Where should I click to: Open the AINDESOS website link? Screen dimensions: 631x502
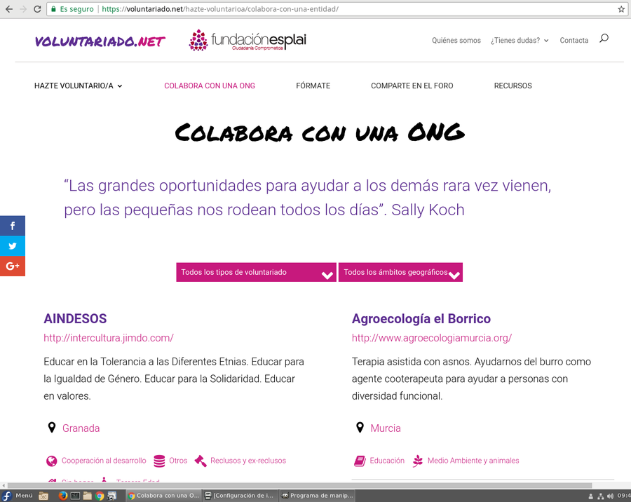click(x=108, y=338)
